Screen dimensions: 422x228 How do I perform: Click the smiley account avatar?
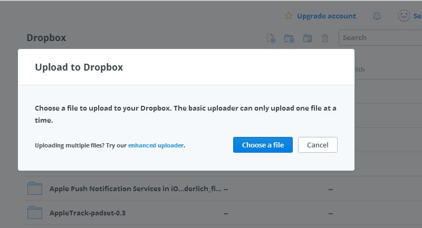tap(404, 16)
